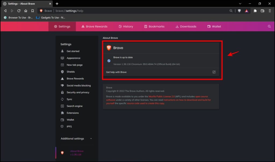Screen dimensions: 275x162
Task: Open Browser To Use bookmark
Action: click(18, 17)
